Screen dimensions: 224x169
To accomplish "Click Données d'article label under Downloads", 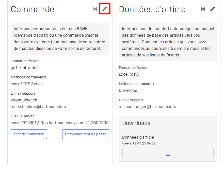I will click(x=138, y=137).
